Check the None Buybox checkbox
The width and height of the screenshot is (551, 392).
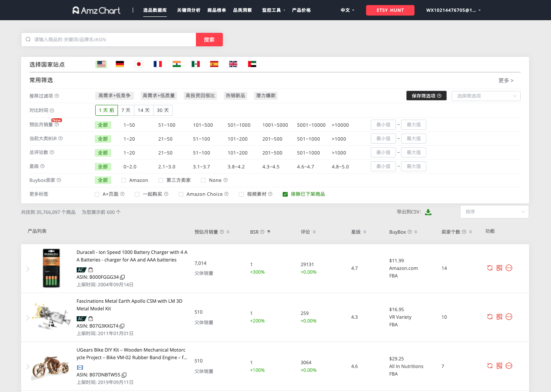tap(203, 181)
